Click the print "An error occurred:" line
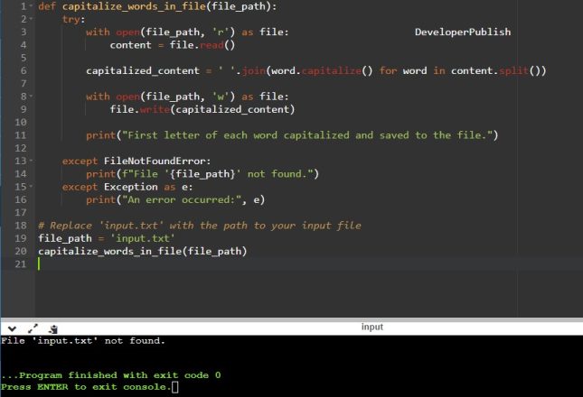Image resolution: width=583 pixels, height=397 pixels. tap(175, 200)
